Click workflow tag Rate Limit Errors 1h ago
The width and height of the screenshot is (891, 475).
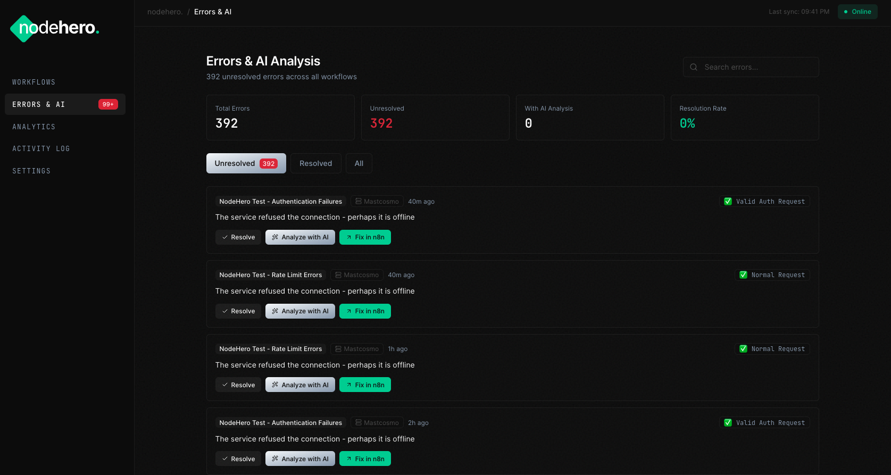click(x=271, y=349)
